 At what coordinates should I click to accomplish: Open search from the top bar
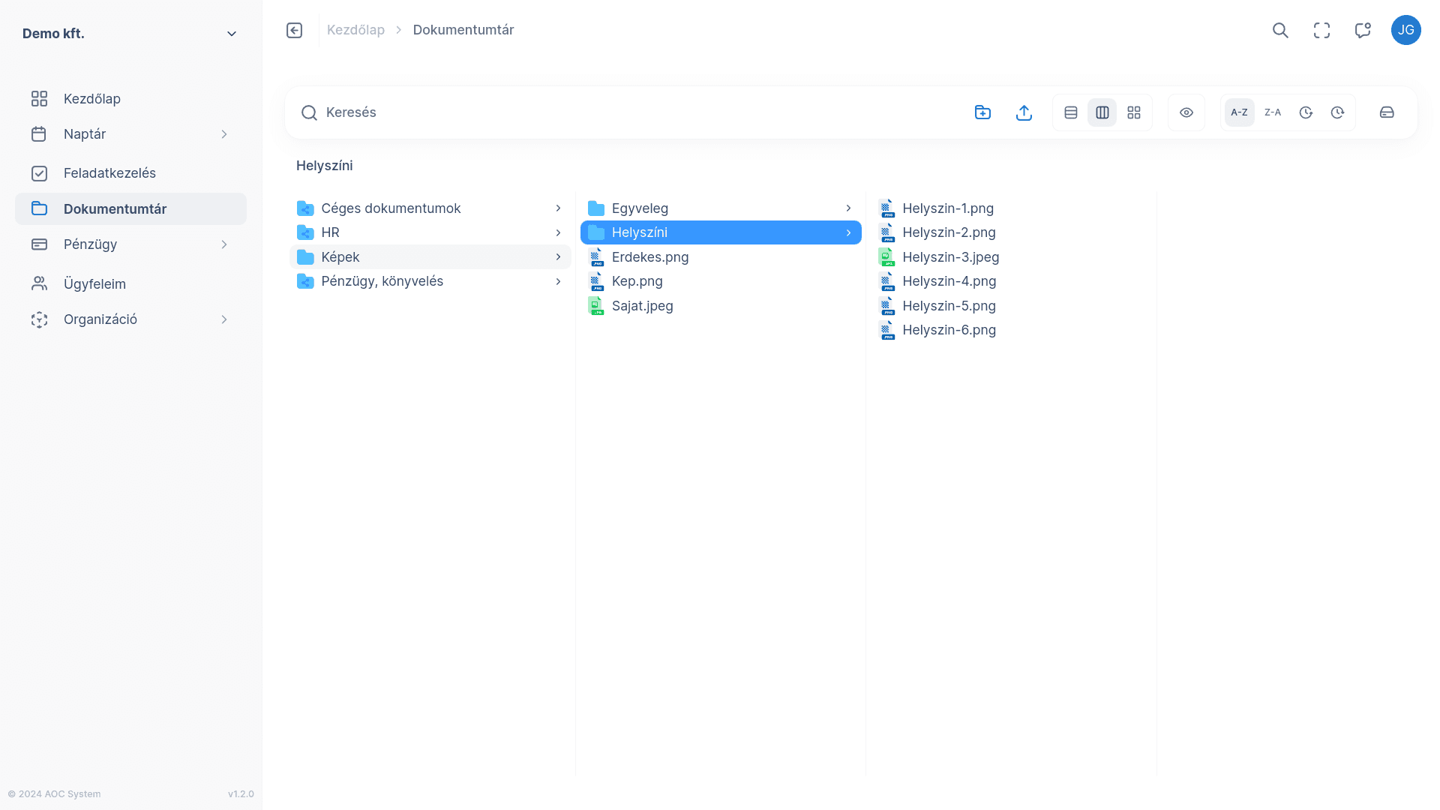pyautogui.click(x=1280, y=30)
